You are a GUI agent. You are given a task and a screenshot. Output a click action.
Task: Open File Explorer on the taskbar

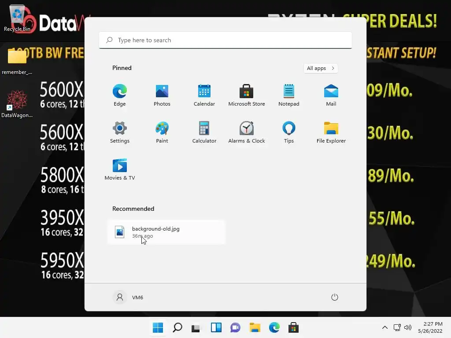(x=255, y=327)
